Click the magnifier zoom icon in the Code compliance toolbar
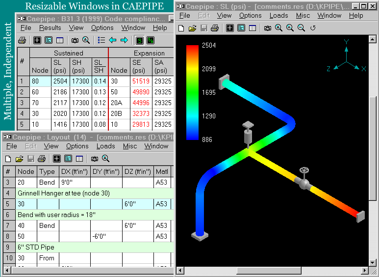This screenshot has height=277, width=379. (x=86, y=40)
